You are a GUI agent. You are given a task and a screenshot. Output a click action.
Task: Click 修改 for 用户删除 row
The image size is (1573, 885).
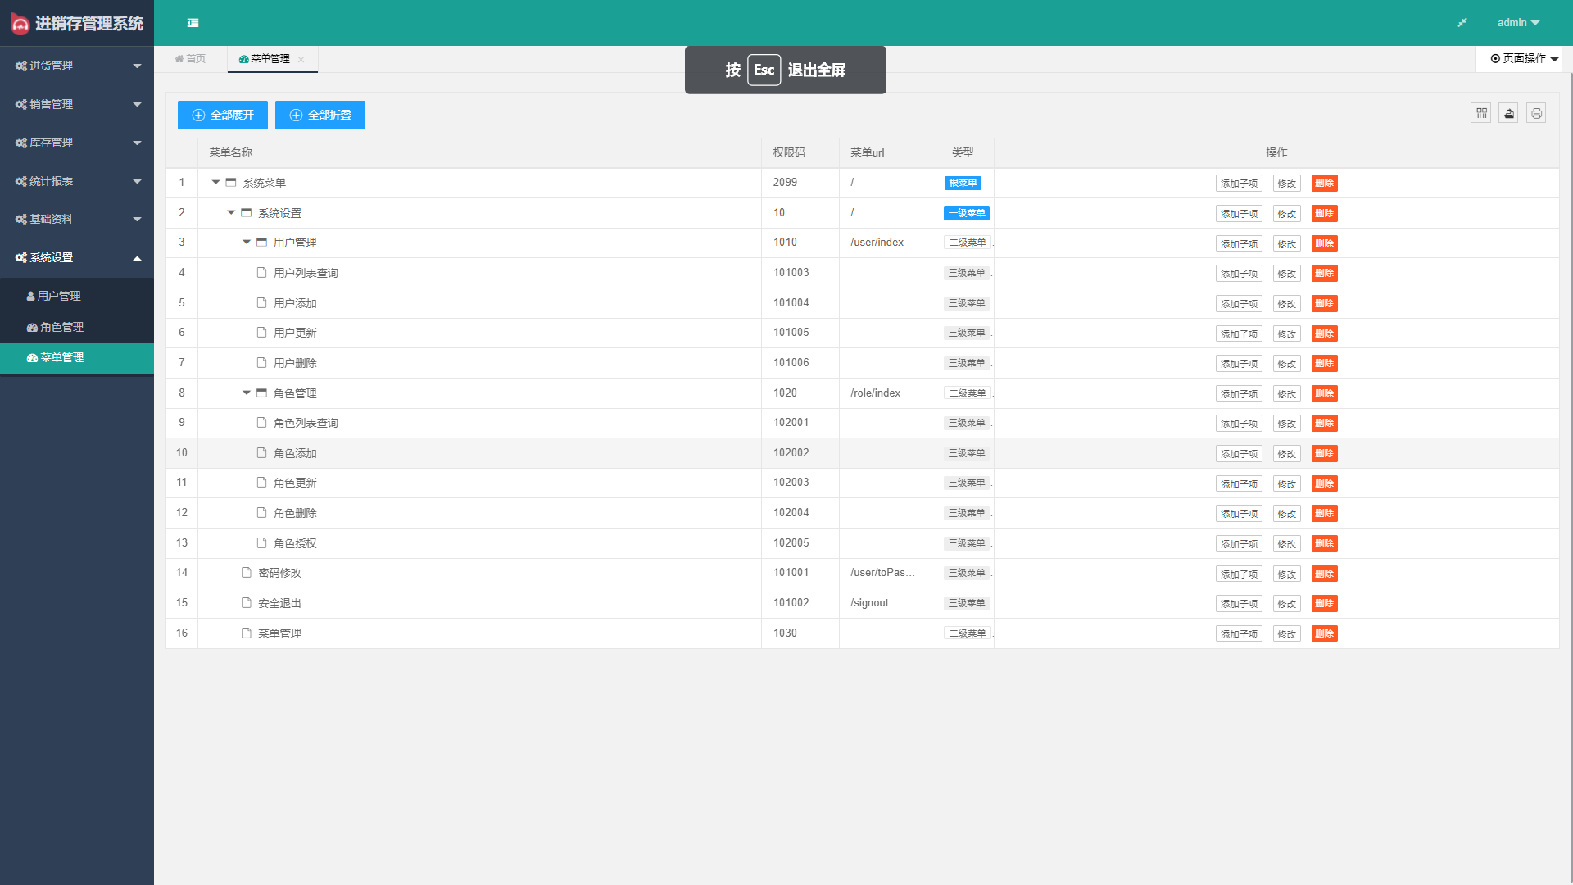pyautogui.click(x=1287, y=364)
